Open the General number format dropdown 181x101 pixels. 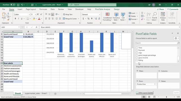[x=100, y=15]
